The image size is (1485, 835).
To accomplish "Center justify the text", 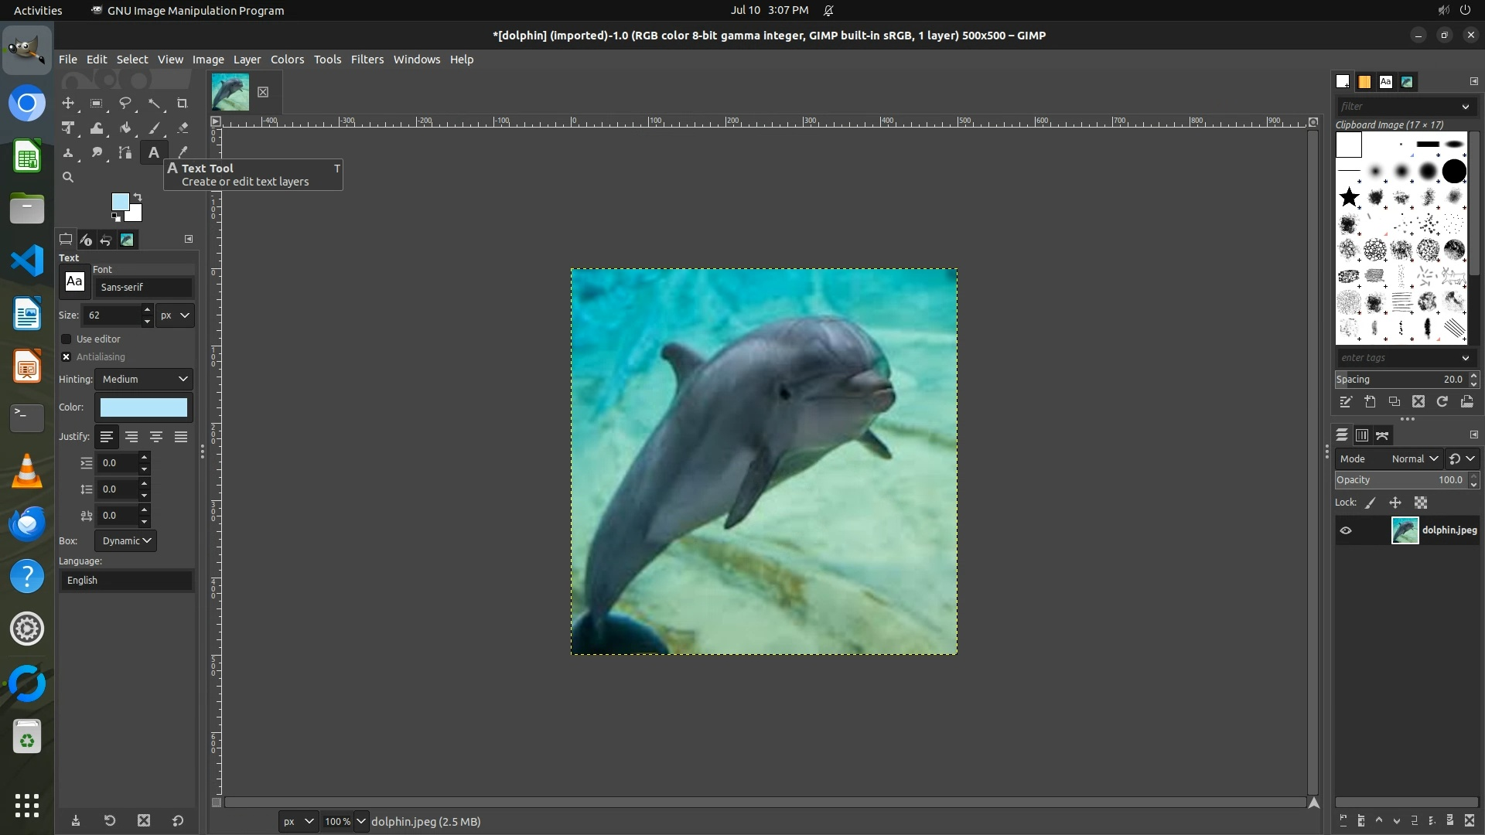I will pyautogui.click(x=156, y=438).
